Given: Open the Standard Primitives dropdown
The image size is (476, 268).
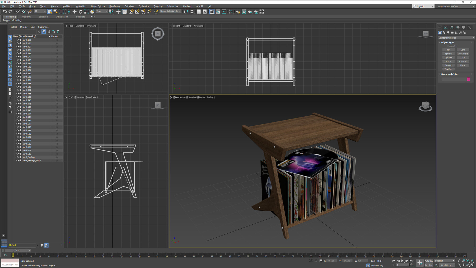Looking at the screenshot, I should [456, 38].
